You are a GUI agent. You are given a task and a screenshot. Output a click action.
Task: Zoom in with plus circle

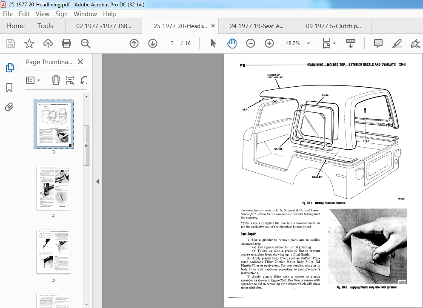(x=269, y=43)
